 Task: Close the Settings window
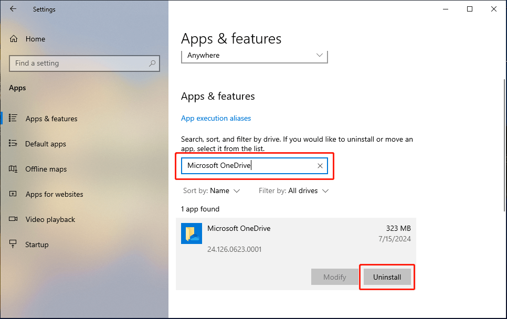tap(494, 9)
